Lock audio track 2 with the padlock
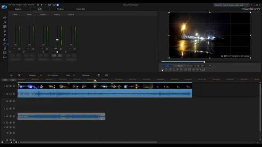 point(14,116)
